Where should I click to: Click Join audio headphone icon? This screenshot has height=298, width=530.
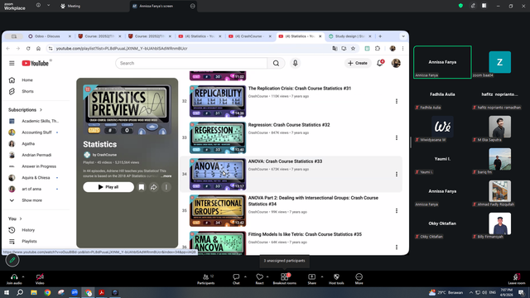click(x=14, y=276)
